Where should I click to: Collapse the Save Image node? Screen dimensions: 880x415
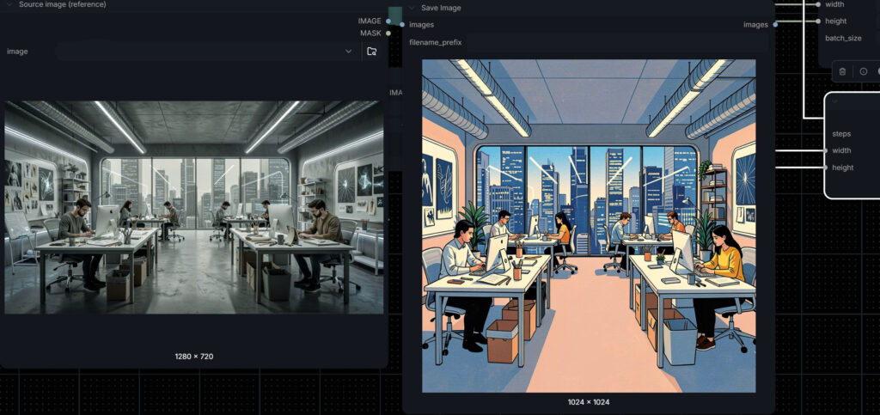tap(412, 8)
